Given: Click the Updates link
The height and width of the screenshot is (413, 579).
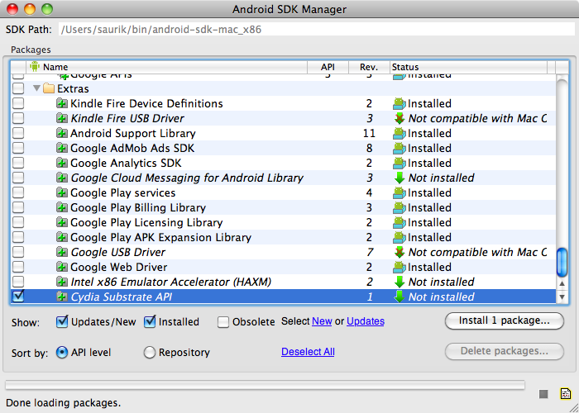Looking at the screenshot, I should pos(366,321).
